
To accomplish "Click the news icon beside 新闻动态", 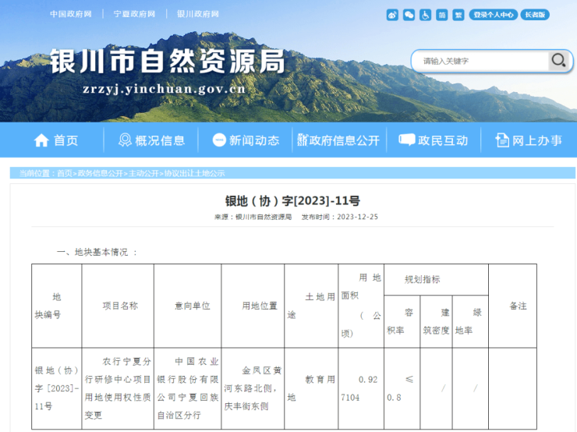I will point(219,140).
